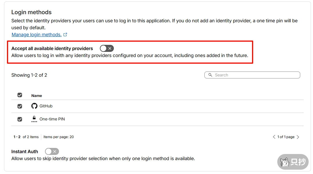
Task: Click the One-time PIN padlock icon
Action: [x=34, y=119]
